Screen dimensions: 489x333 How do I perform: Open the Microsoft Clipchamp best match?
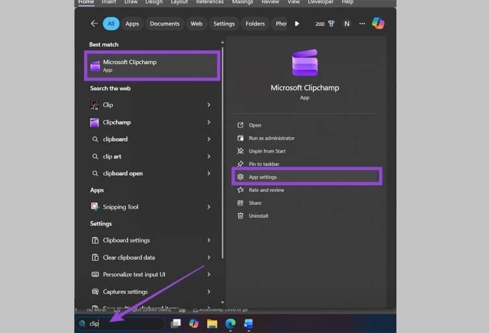[152, 66]
